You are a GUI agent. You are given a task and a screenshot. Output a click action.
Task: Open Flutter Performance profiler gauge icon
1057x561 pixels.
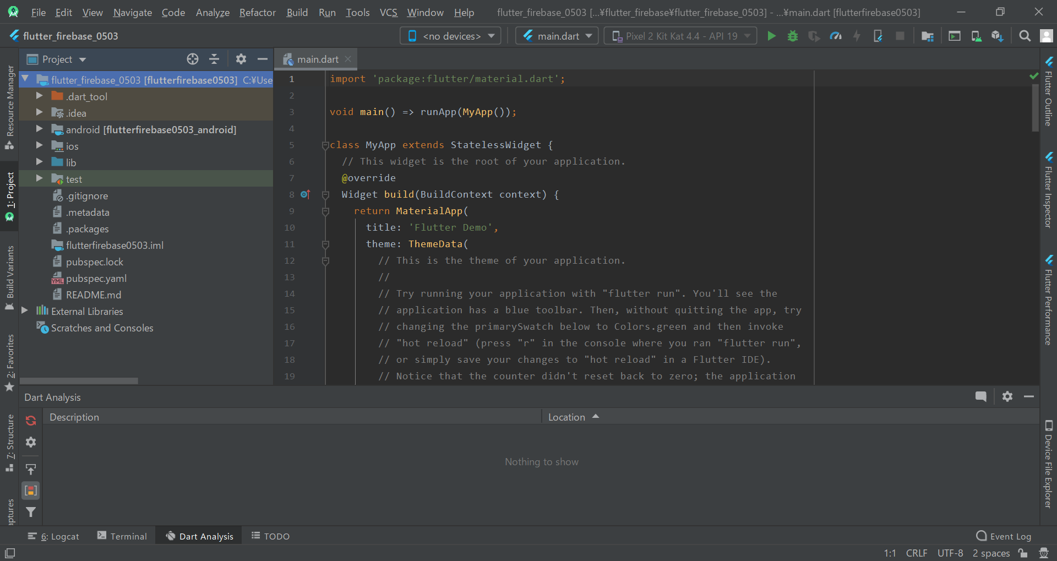point(836,36)
